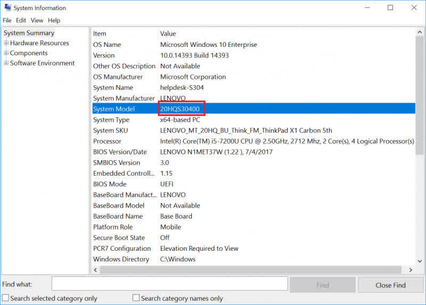This screenshot has width=426, height=305.
Task: Select the OS Name row
Action: pos(254,45)
